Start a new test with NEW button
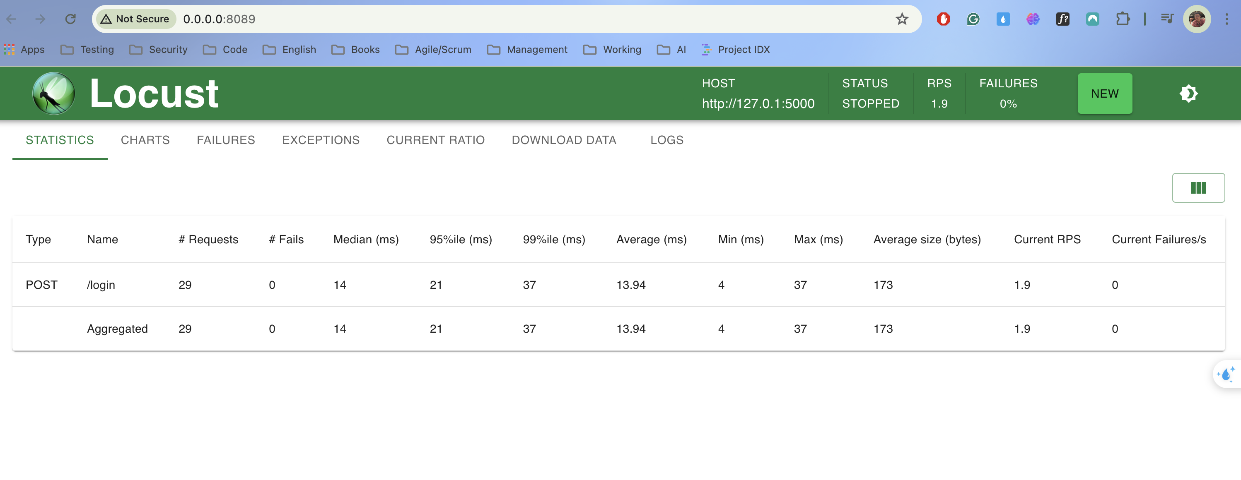 coord(1104,94)
